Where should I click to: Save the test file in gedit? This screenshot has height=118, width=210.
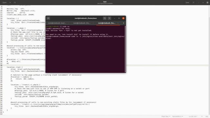click(187, 2)
